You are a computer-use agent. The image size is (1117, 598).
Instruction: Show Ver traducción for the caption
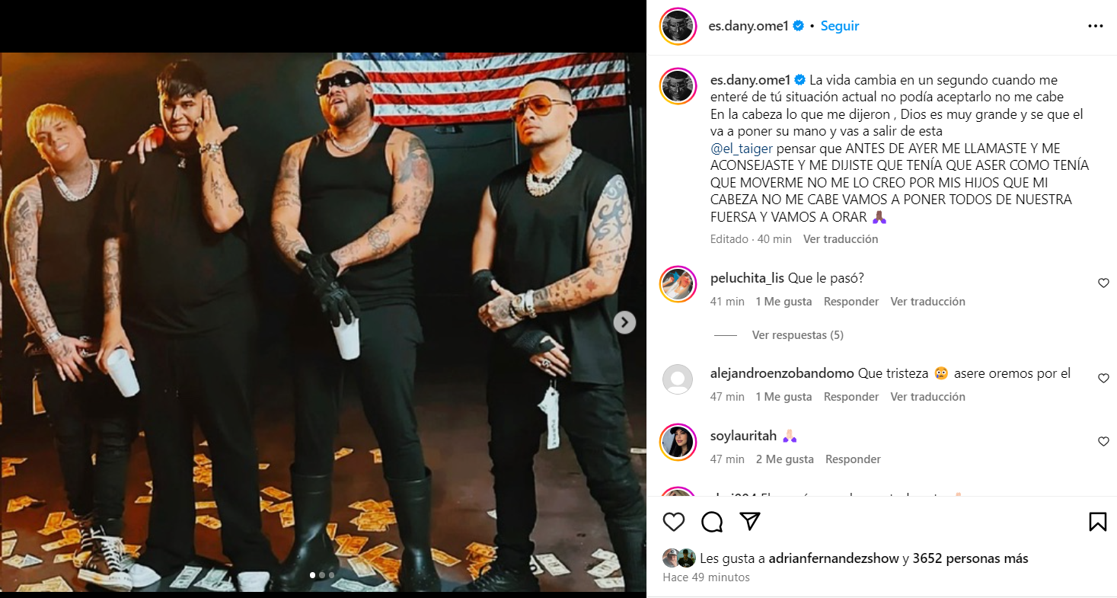click(x=841, y=239)
